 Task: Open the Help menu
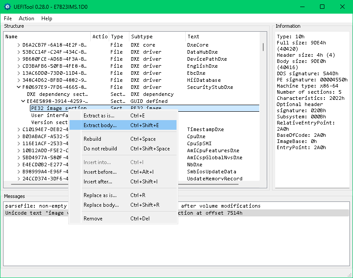(x=47, y=18)
